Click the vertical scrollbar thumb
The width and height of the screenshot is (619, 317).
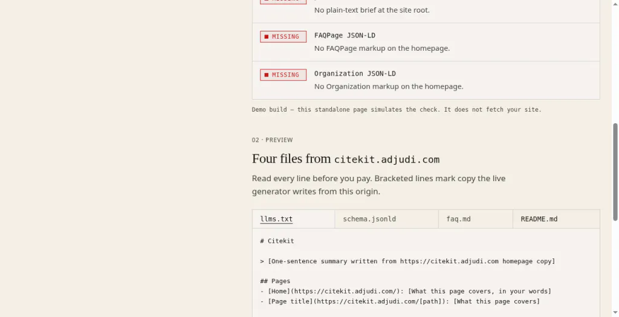point(615,172)
